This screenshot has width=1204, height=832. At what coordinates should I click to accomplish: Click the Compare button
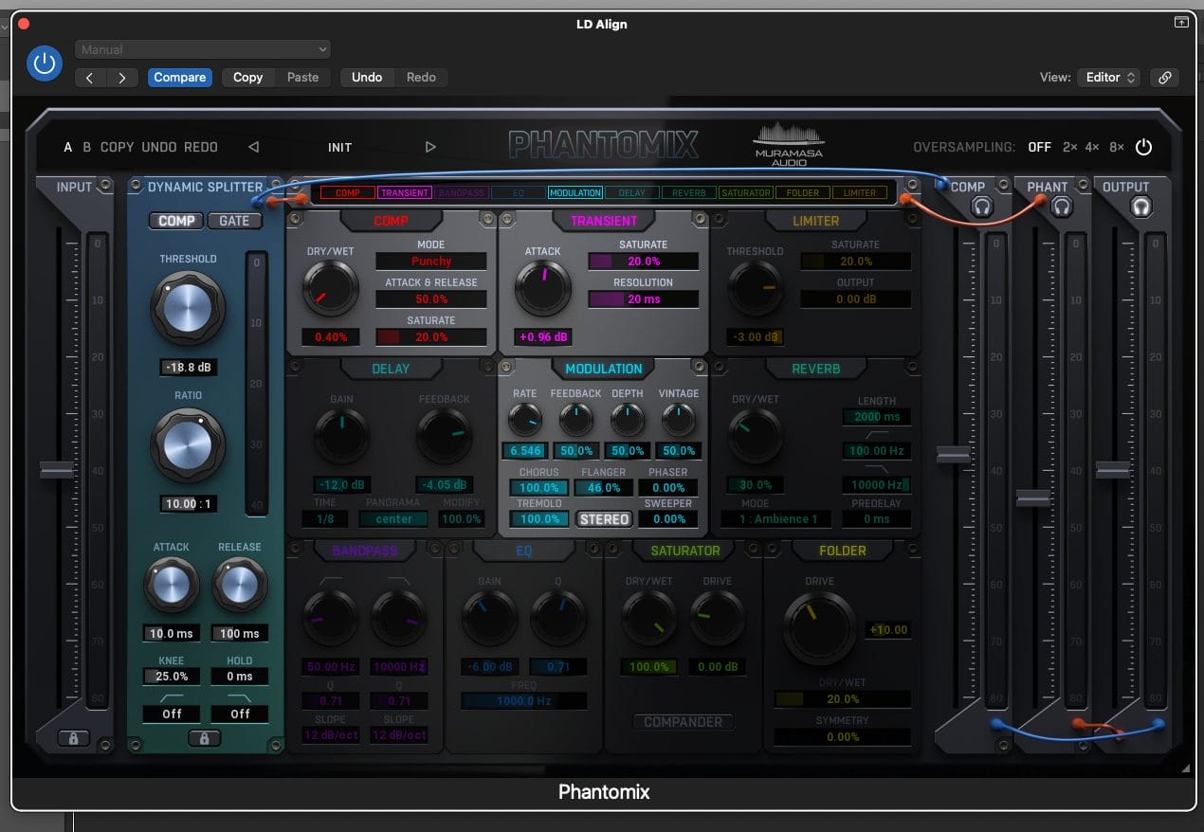coord(179,78)
